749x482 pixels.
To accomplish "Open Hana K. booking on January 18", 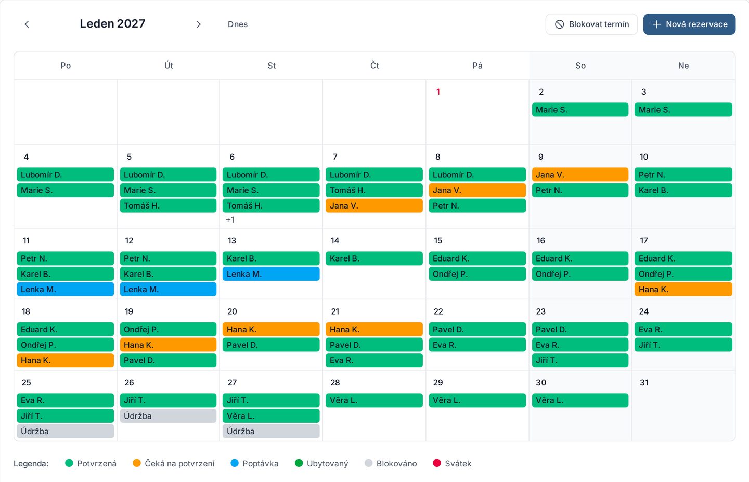I will [x=66, y=360].
